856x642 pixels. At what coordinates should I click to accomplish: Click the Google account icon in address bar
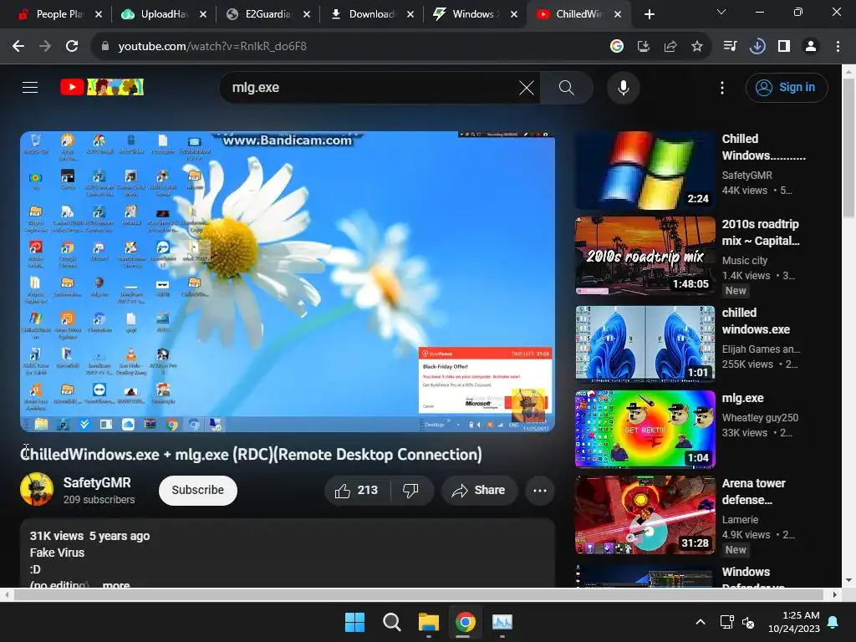coord(617,47)
